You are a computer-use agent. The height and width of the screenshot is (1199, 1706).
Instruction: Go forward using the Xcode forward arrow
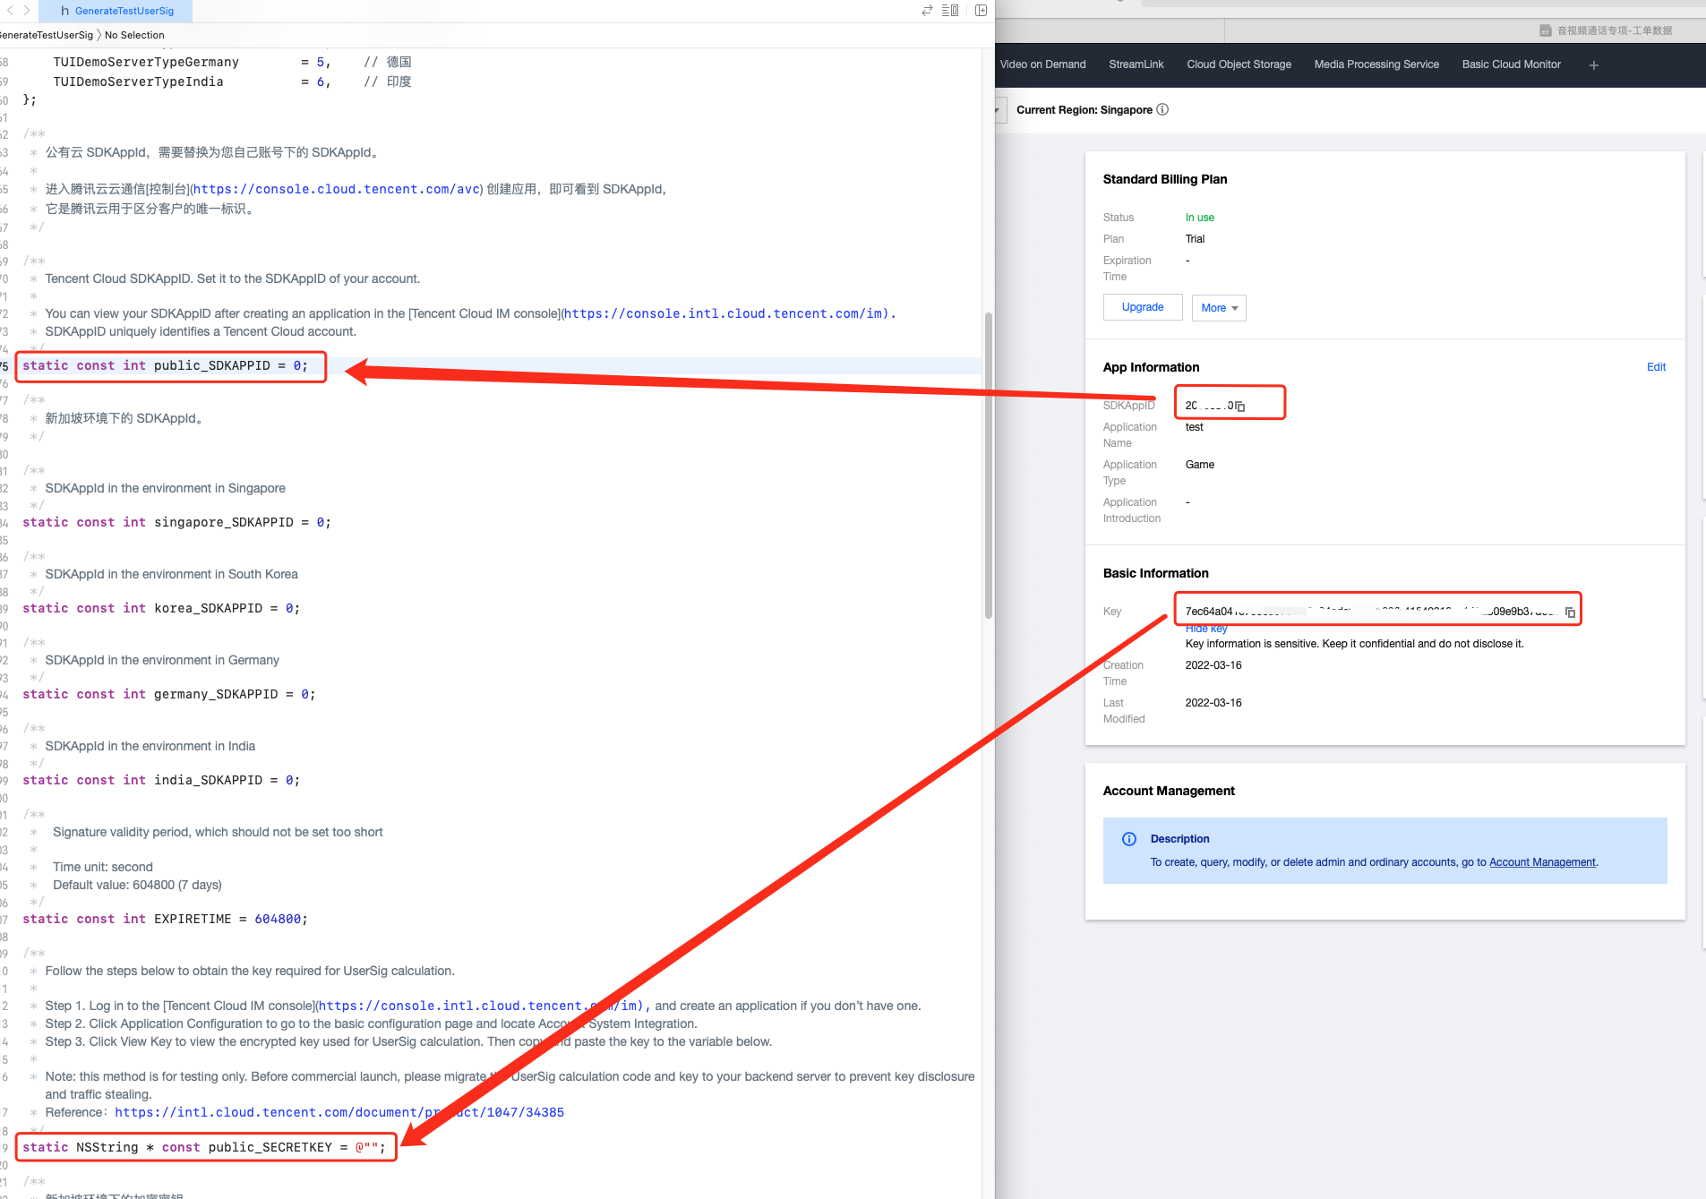coord(27,11)
